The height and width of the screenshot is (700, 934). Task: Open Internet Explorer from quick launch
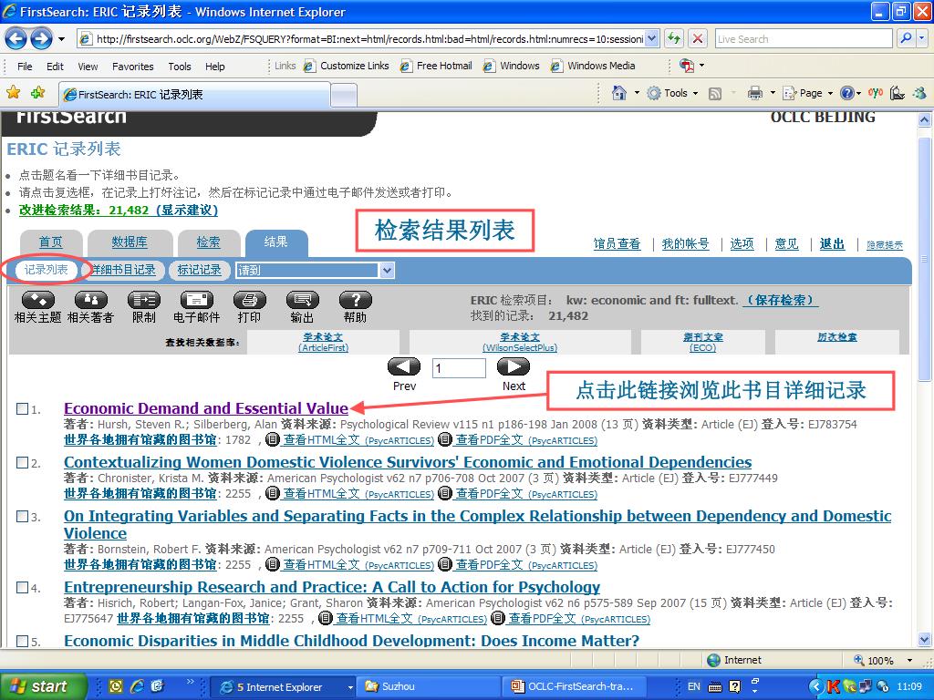click(137, 686)
